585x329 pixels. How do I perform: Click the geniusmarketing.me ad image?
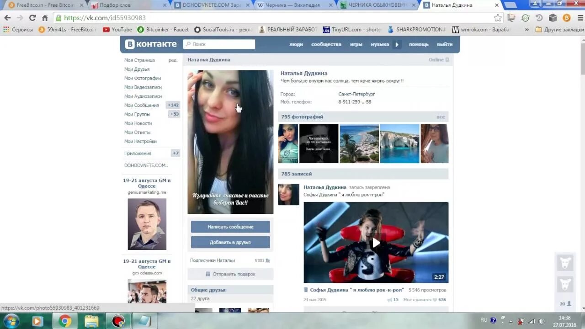[147, 224]
